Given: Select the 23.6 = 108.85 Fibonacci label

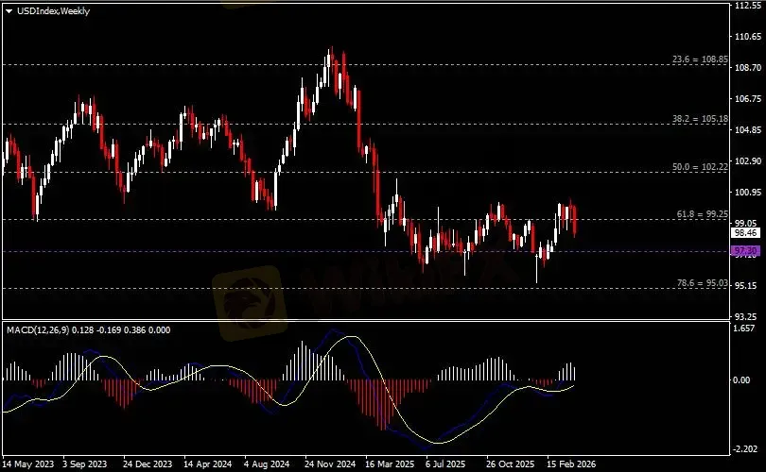Looking at the screenshot, I should coord(700,59).
